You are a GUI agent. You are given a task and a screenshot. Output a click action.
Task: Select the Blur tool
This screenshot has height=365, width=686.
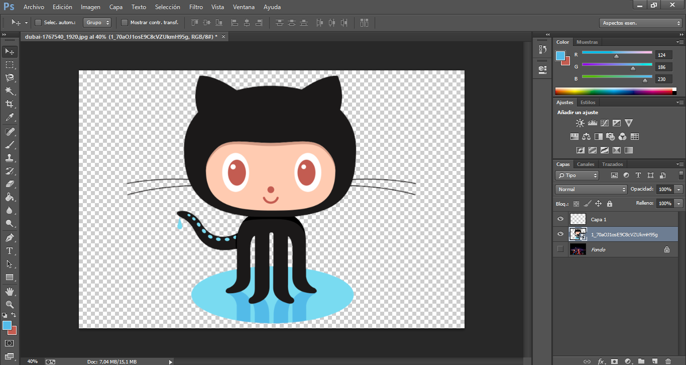(x=10, y=210)
